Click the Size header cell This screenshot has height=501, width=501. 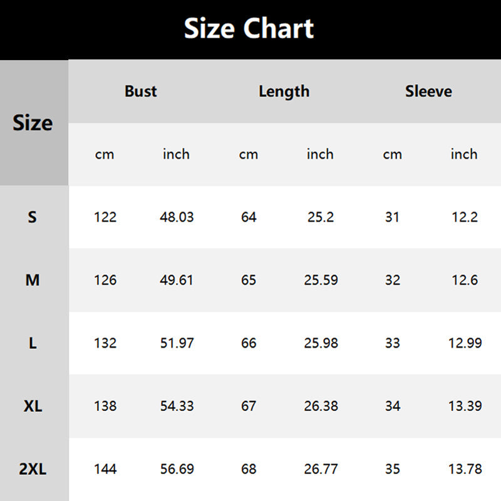tap(33, 123)
